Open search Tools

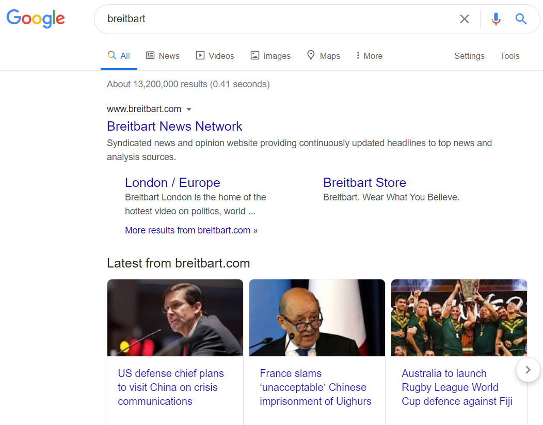click(510, 56)
